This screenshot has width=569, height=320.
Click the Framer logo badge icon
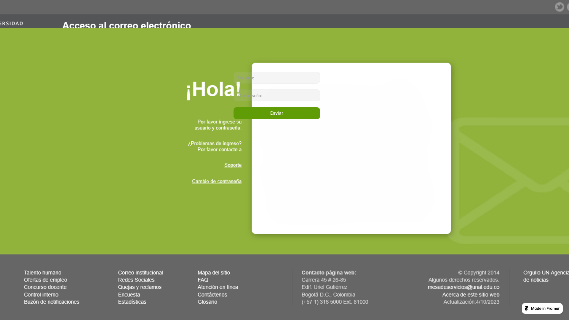click(x=527, y=308)
